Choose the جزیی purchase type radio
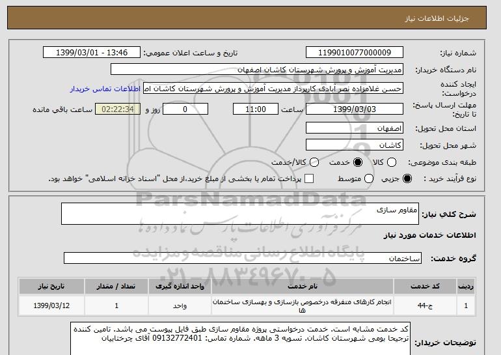 [407, 178]
